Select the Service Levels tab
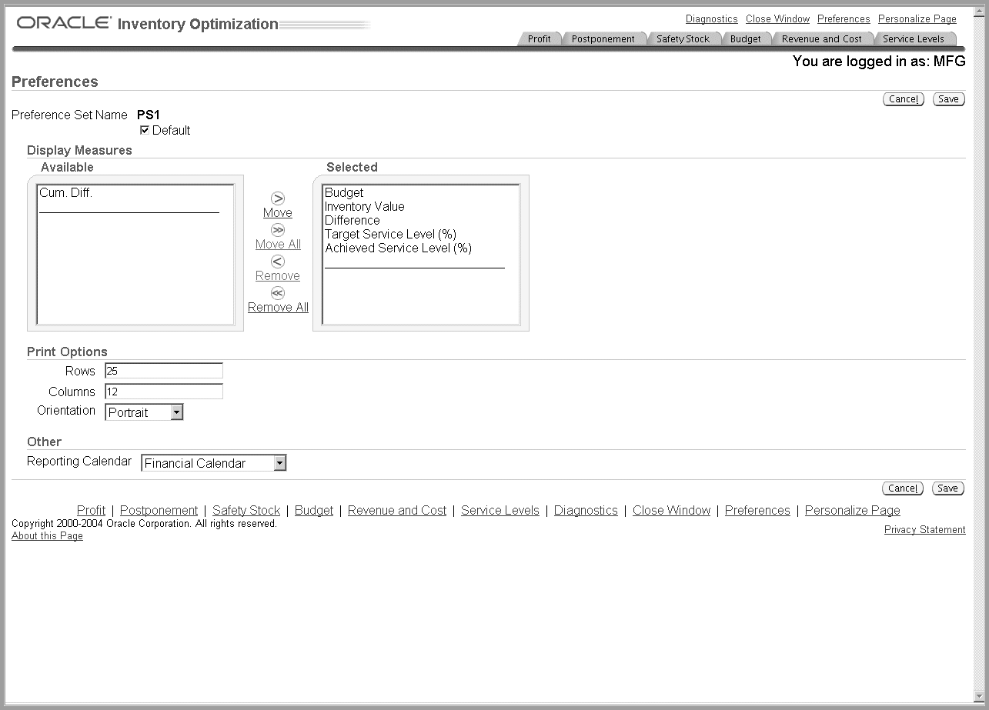 click(x=913, y=38)
